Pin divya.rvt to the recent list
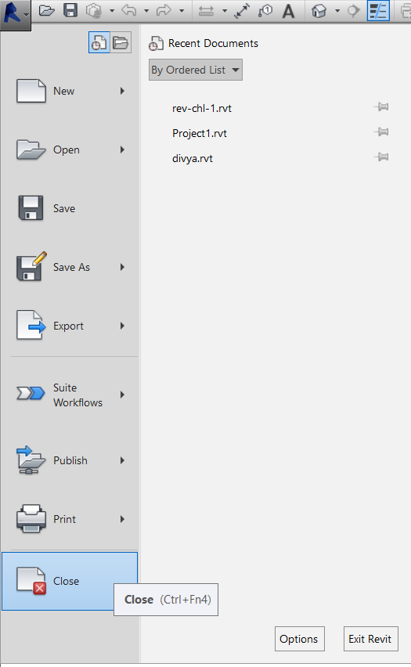Screen dimensions: 411x667 381,157
